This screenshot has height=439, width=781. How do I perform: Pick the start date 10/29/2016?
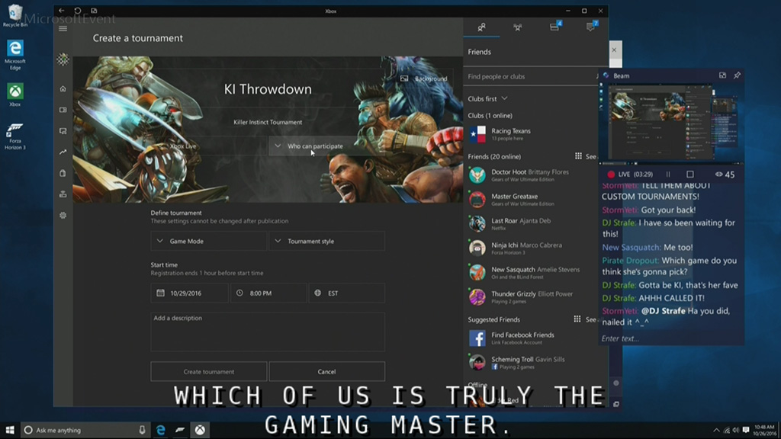189,293
